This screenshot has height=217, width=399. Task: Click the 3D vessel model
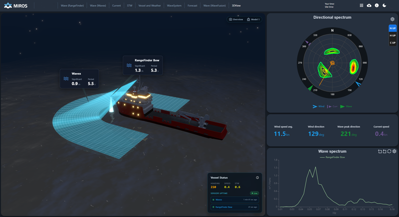(171, 112)
